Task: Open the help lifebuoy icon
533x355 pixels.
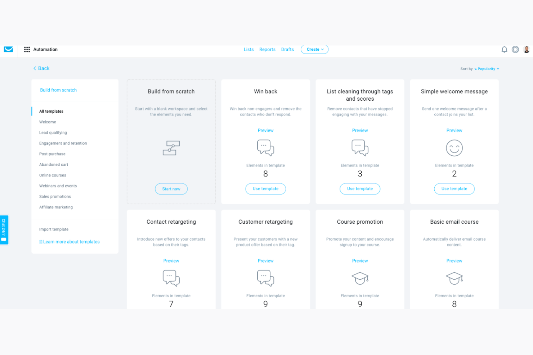Action: (515, 50)
